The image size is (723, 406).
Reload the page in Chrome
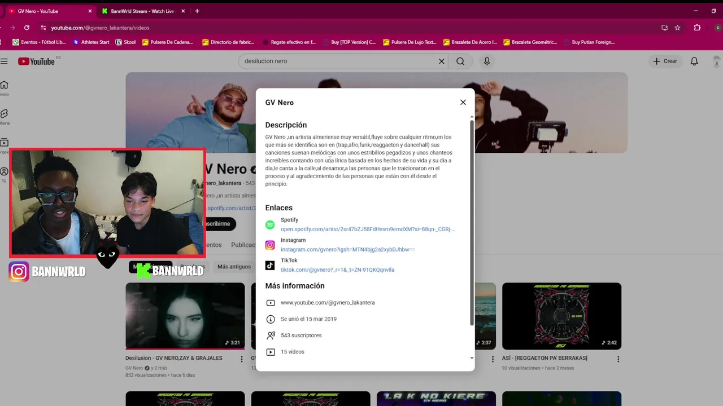coord(27,28)
